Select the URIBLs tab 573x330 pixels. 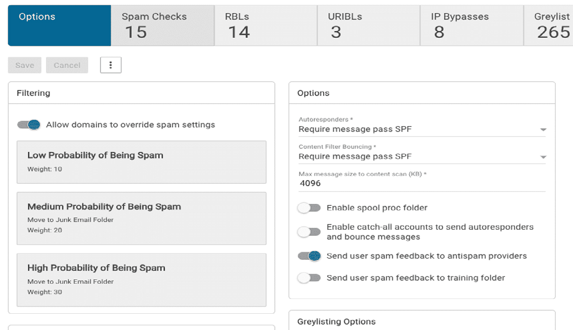tap(368, 25)
